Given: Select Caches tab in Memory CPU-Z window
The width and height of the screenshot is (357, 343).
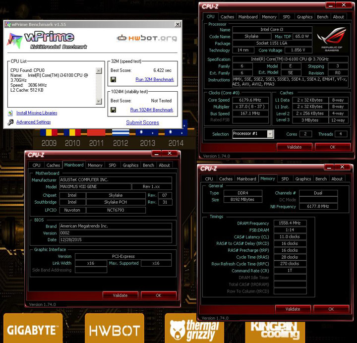Looking at the screenshot, I should pyautogui.click(x=226, y=179).
